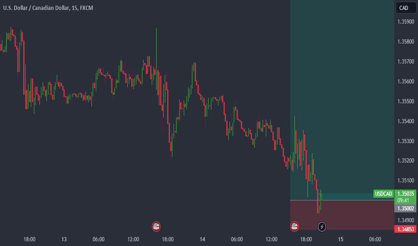Click the 1.35900 price axis label
This screenshot has height=246, width=418.
405,22
